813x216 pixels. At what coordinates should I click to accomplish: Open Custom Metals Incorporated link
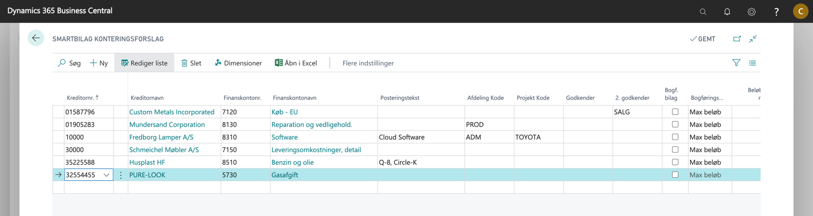(172, 112)
